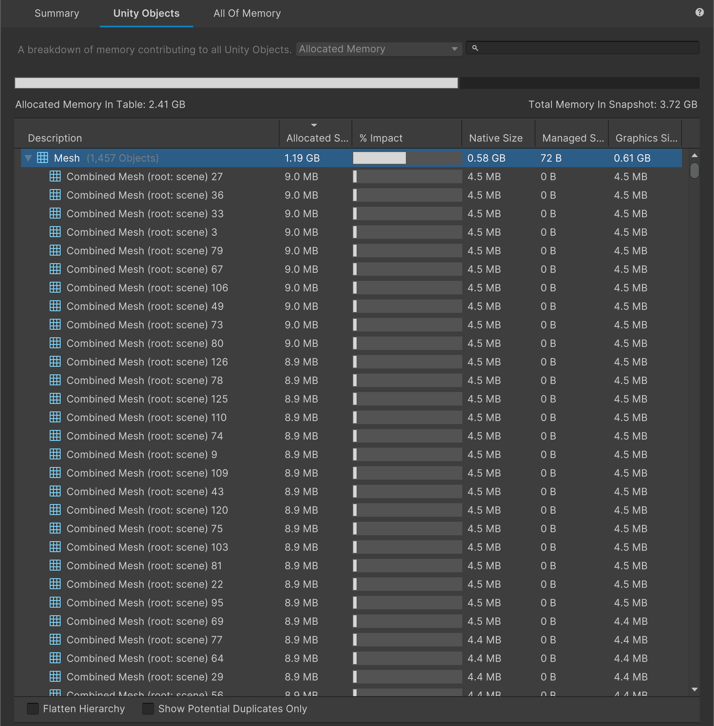Click Mesh row 0.58 GB native size

[x=486, y=158]
